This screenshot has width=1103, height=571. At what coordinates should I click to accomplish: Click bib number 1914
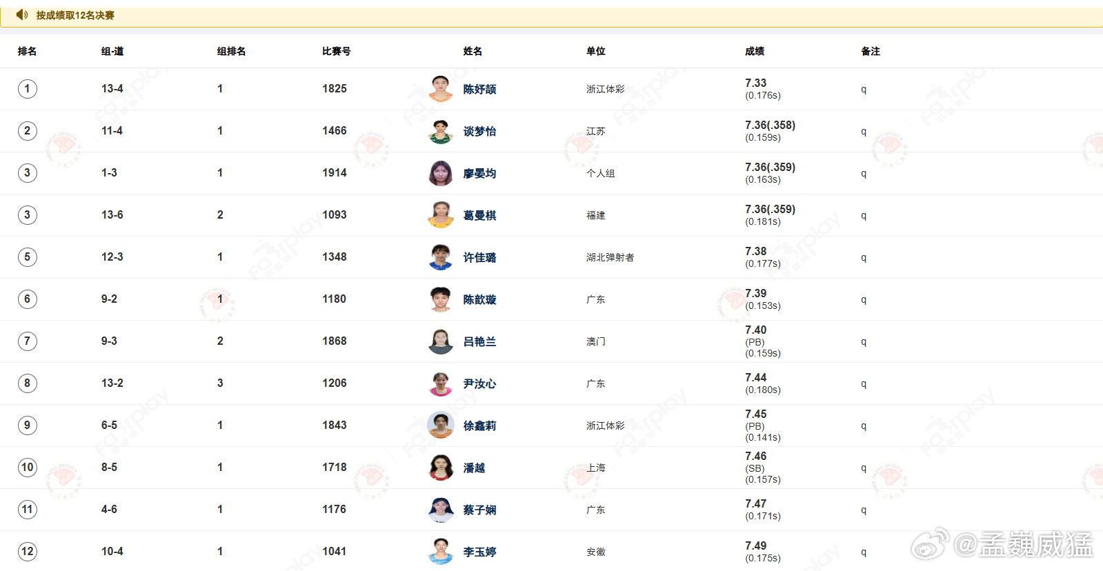pyautogui.click(x=335, y=172)
